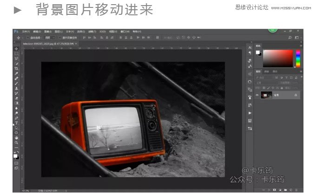Collapse the right panel dock arrows
This screenshot has height=194, width=316.
coord(301,42)
